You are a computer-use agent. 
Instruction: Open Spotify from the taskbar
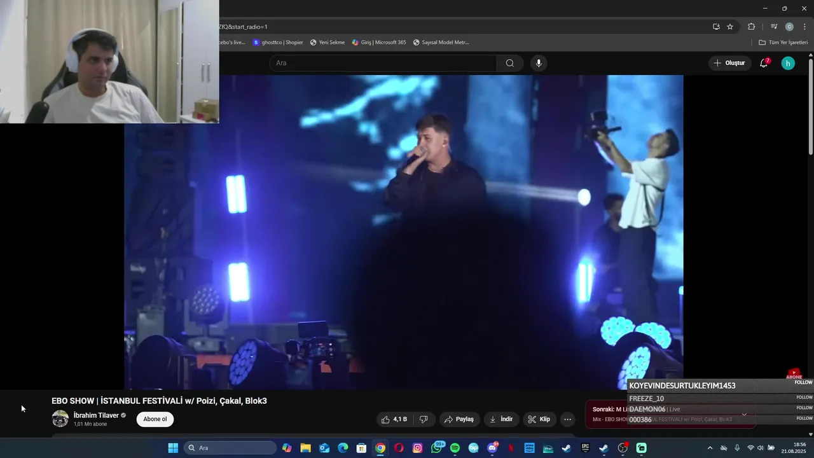click(x=455, y=448)
